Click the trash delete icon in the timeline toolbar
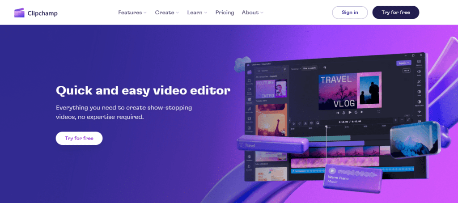Viewport: 458px width, 203px height. tap(311, 123)
